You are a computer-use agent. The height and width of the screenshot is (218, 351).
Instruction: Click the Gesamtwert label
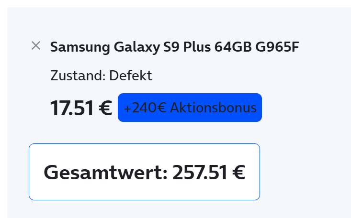(105, 173)
